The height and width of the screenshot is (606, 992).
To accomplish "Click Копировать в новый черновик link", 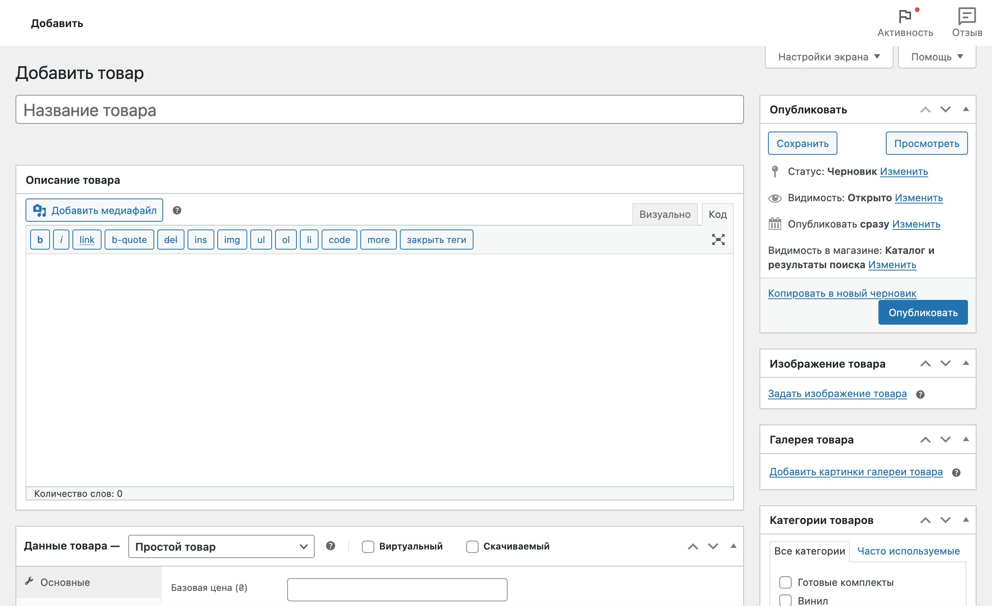I will (841, 293).
